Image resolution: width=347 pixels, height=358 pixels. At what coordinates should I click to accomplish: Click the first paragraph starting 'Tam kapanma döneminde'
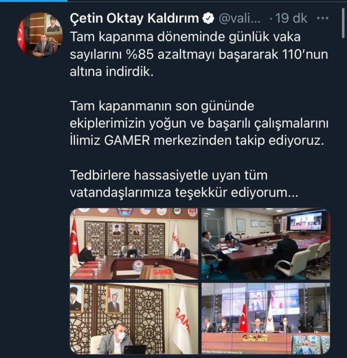[199, 54]
